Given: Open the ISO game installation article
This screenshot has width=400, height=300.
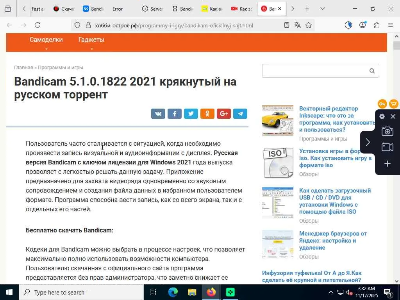Looking at the screenshot, I should [335, 158].
